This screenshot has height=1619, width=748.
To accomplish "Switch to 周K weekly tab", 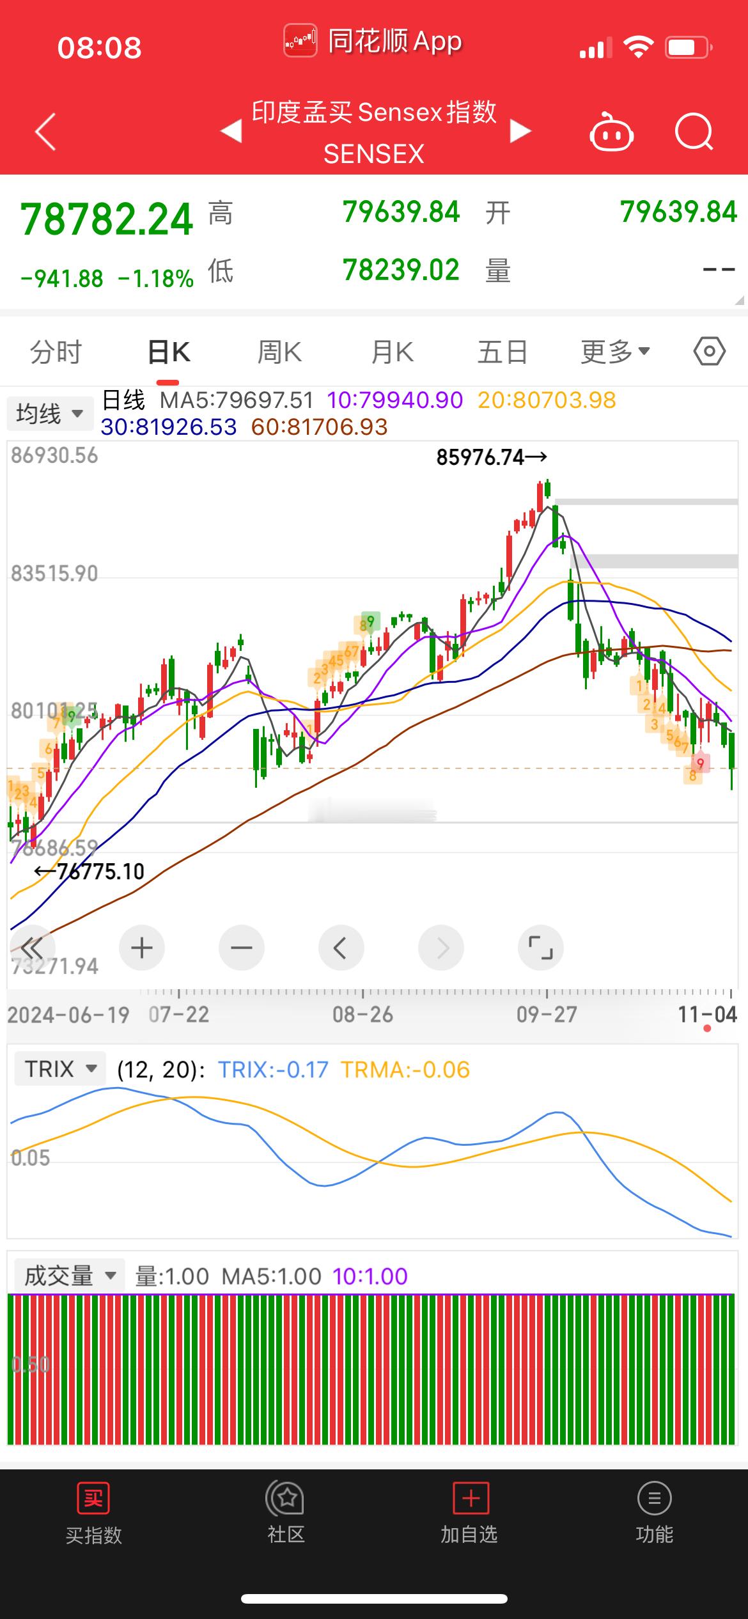I will click(279, 352).
